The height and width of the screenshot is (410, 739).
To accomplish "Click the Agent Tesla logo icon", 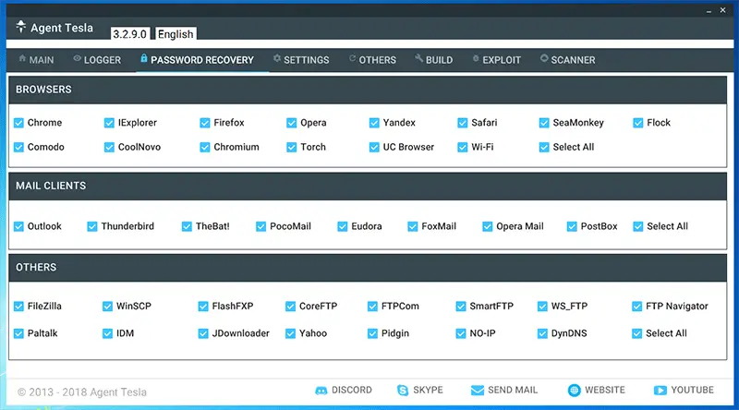I will click(x=20, y=27).
